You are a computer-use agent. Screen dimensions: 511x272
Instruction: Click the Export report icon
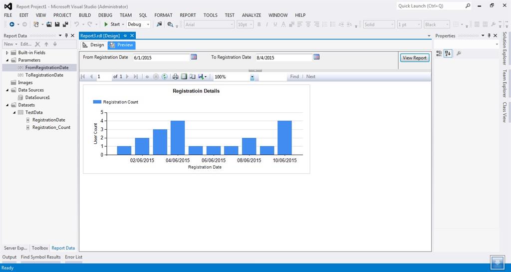[202, 76]
